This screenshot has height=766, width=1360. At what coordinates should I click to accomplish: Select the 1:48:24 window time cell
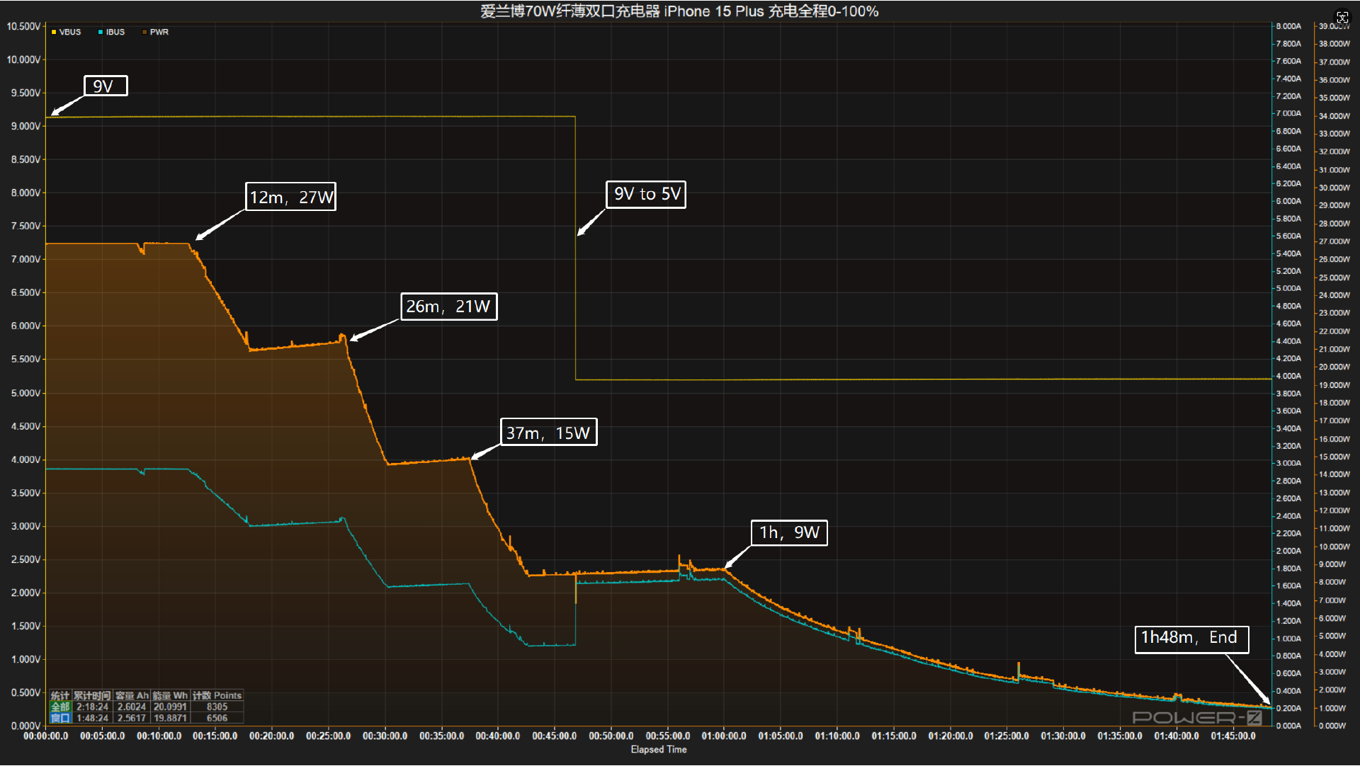pyautogui.click(x=92, y=718)
